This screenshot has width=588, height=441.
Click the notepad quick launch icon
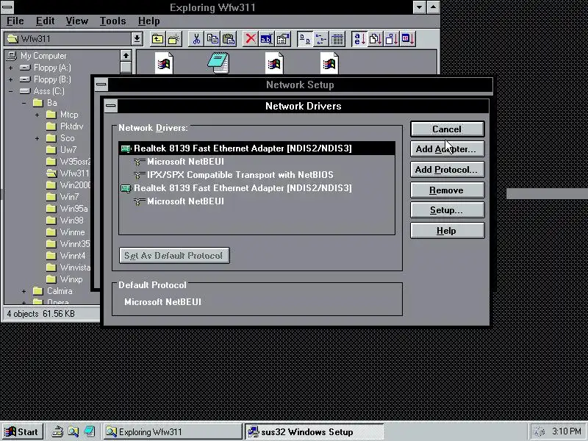[x=90, y=431]
